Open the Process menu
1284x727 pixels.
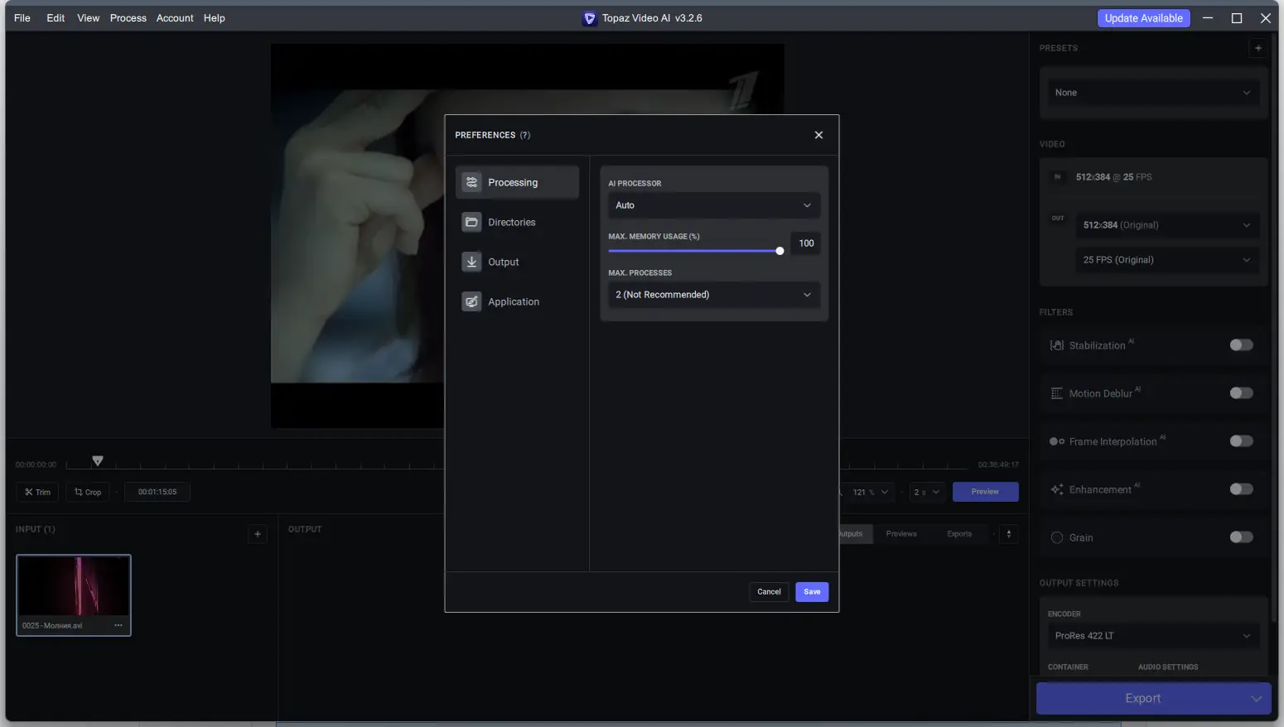coord(128,18)
